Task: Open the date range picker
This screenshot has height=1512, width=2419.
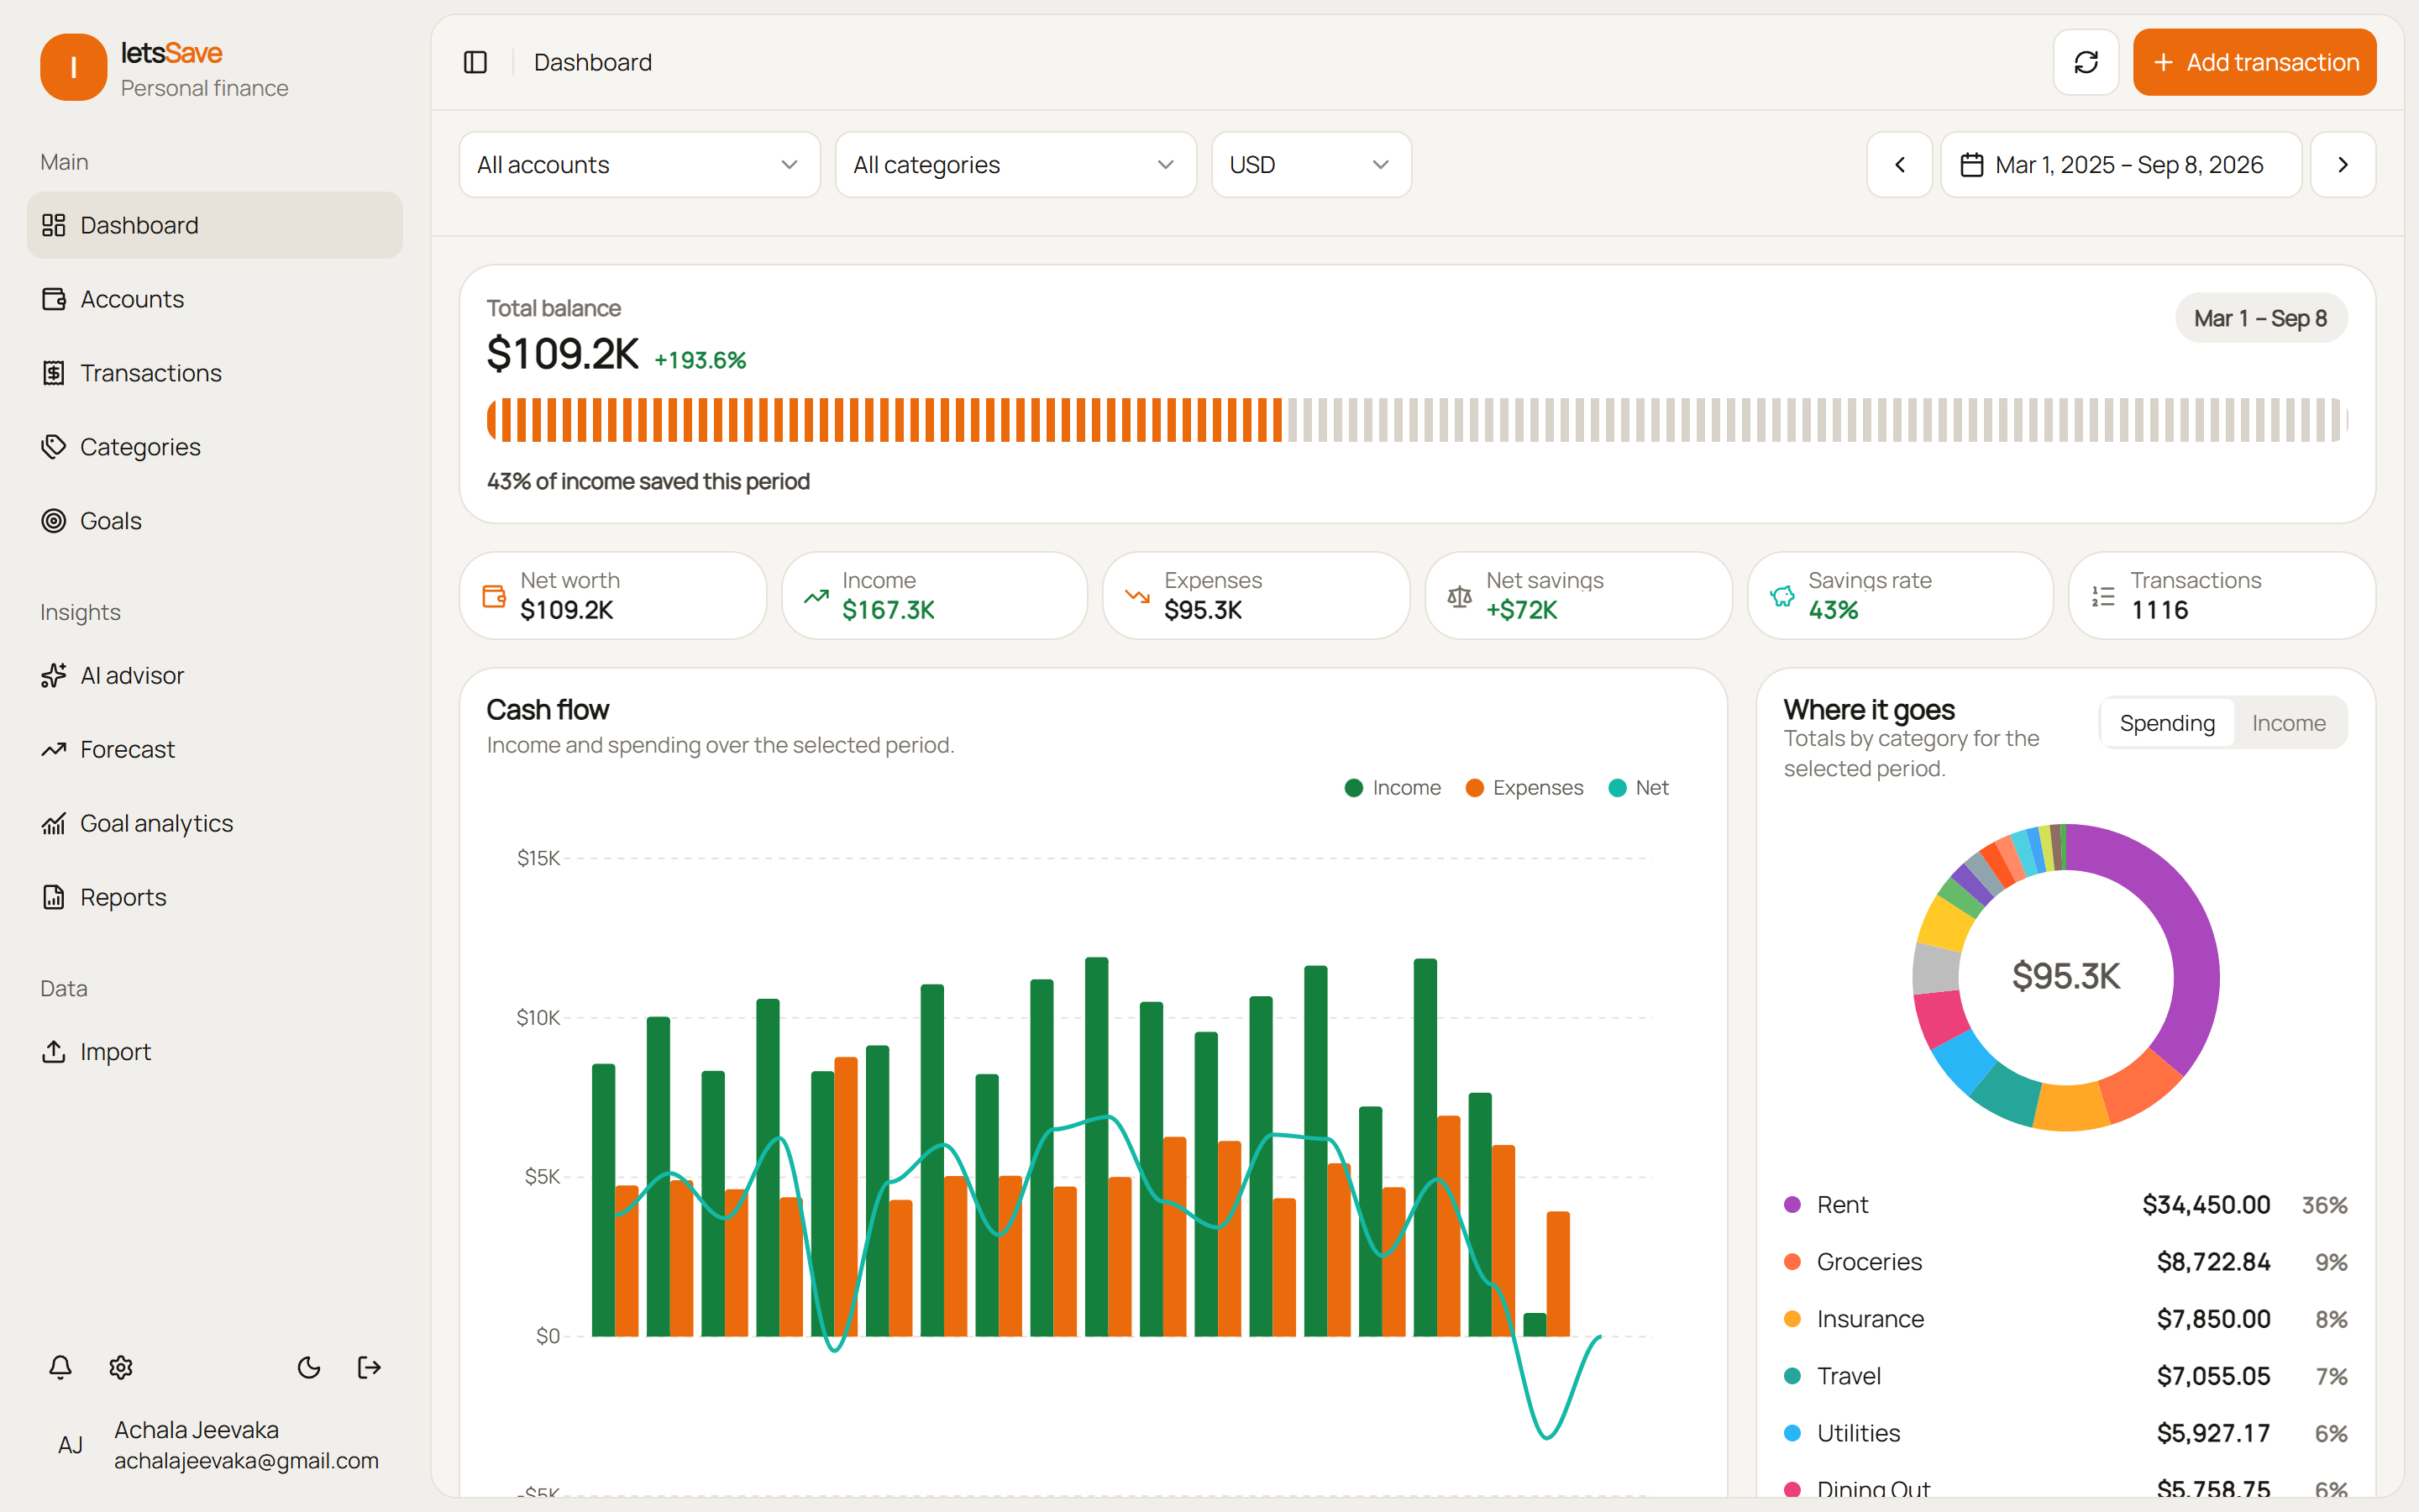Action: pos(2121,165)
